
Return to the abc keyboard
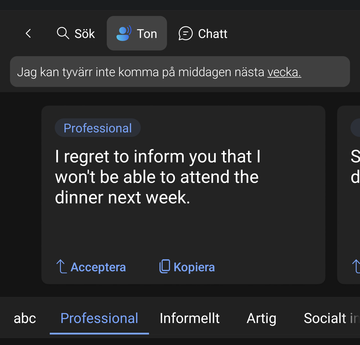click(25, 319)
